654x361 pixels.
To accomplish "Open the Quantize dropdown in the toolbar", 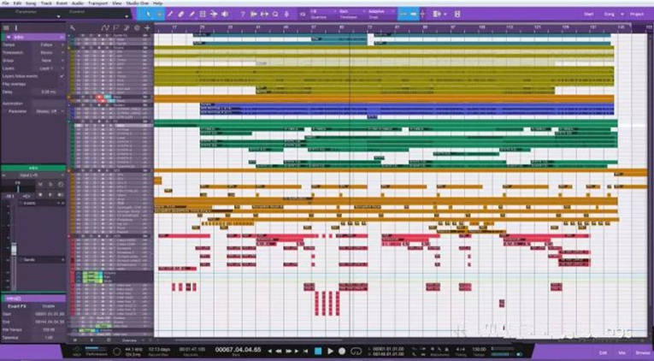I will coord(317,15).
